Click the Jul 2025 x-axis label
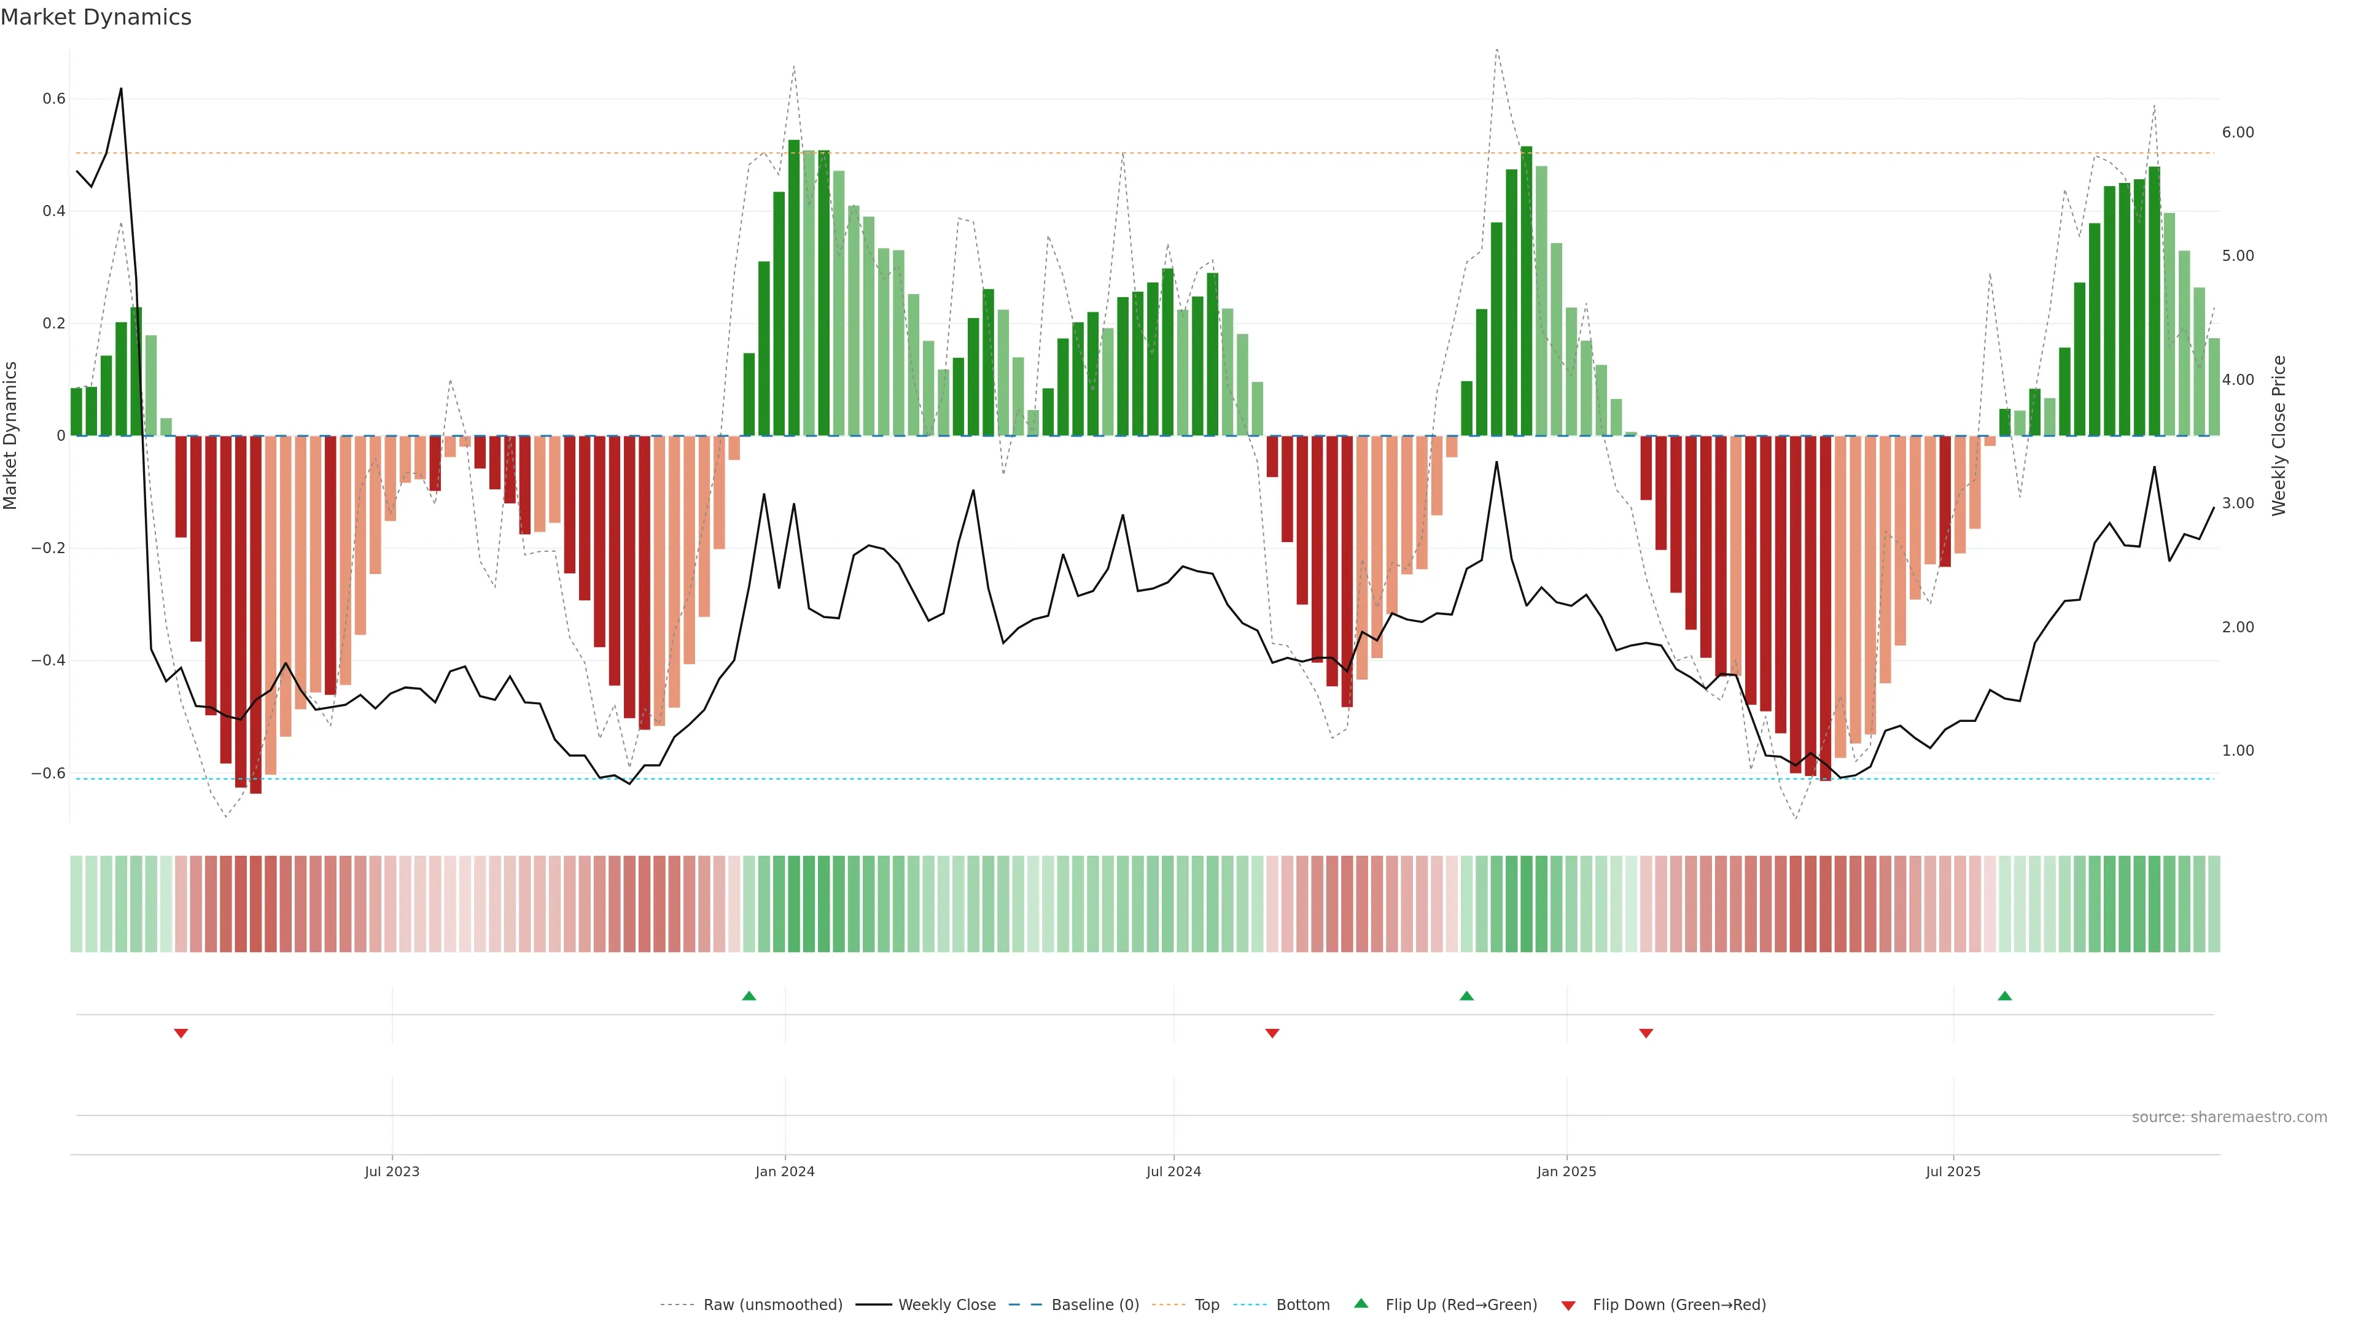The height and width of the screenshot is (1326, 2358). (x=1953, y=1171)
